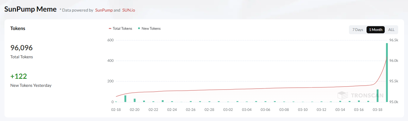Click the TRONSCAN watermark logo icon
This screenshot has width=408, height=121.
[x=343, y=95]
